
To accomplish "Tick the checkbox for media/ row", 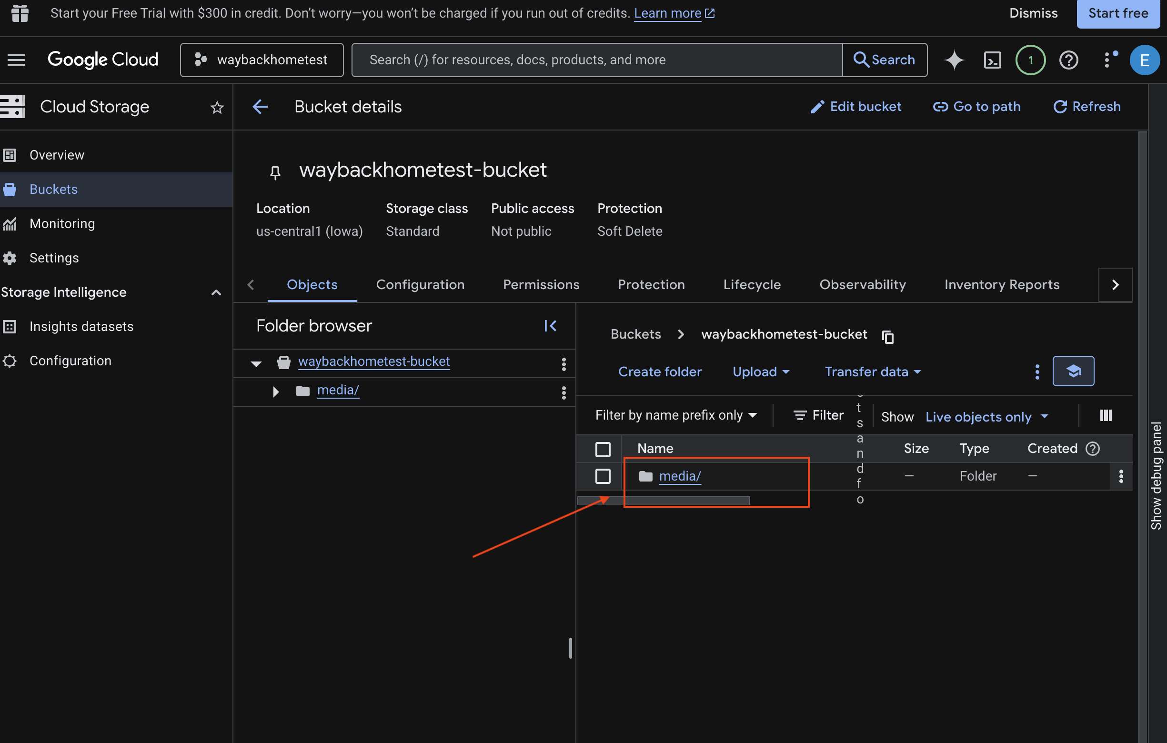I will coord(603,476).
